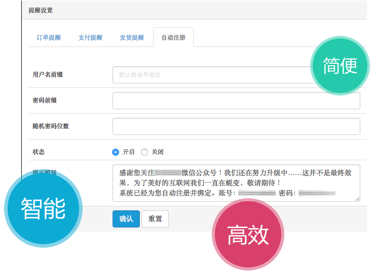This screenshot has width=373, height=272.
Task: Click the active 自动注册 tab
Action: 173,38
